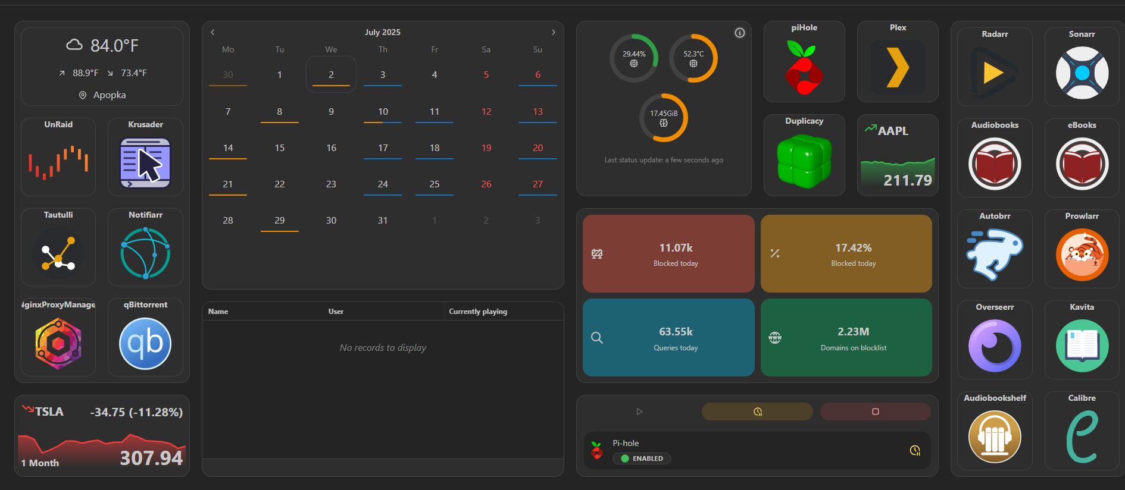Click the 11.07k Blocked today tile
The image size is (1125, 490).
(x=668, y=253)
